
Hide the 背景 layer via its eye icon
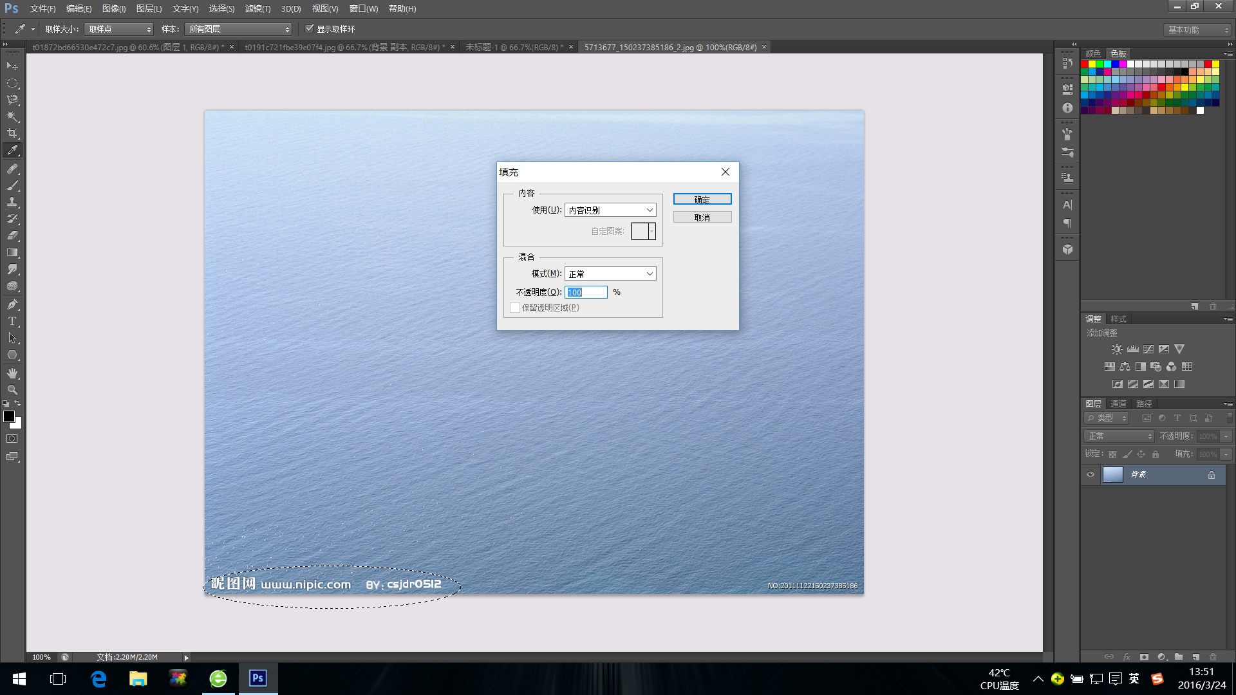1091,475
